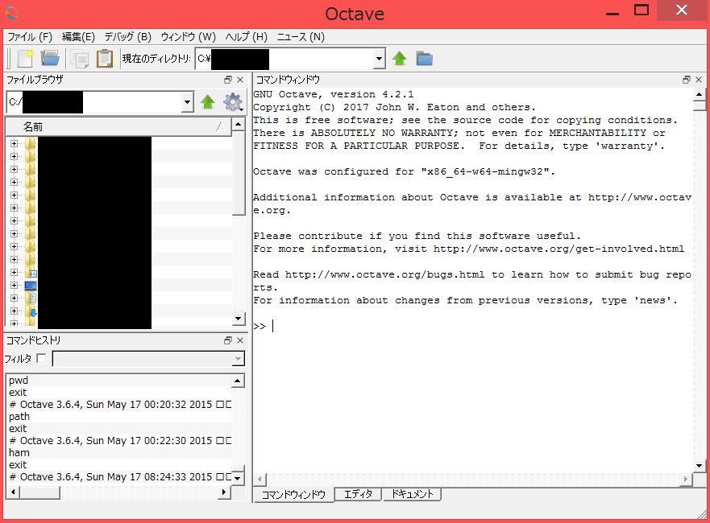Select the ham entry in command history

tap(119, 452)
